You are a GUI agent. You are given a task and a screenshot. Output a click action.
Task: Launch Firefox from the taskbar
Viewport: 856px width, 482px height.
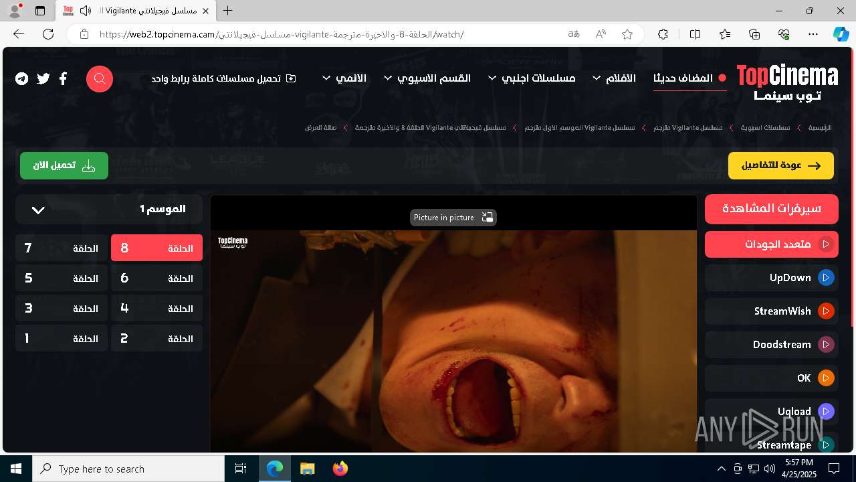[x=340, y=469]
